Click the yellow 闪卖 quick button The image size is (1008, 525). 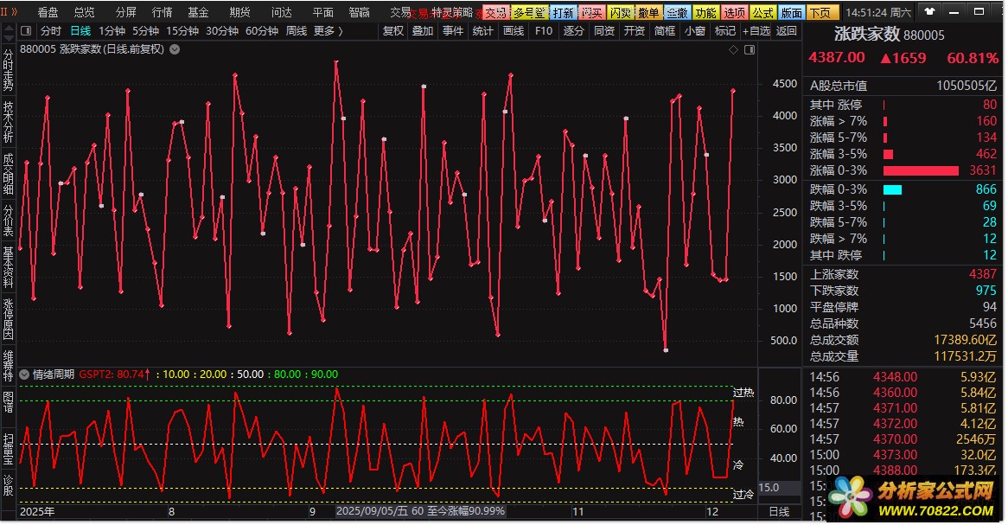click(x=619, y=13)
